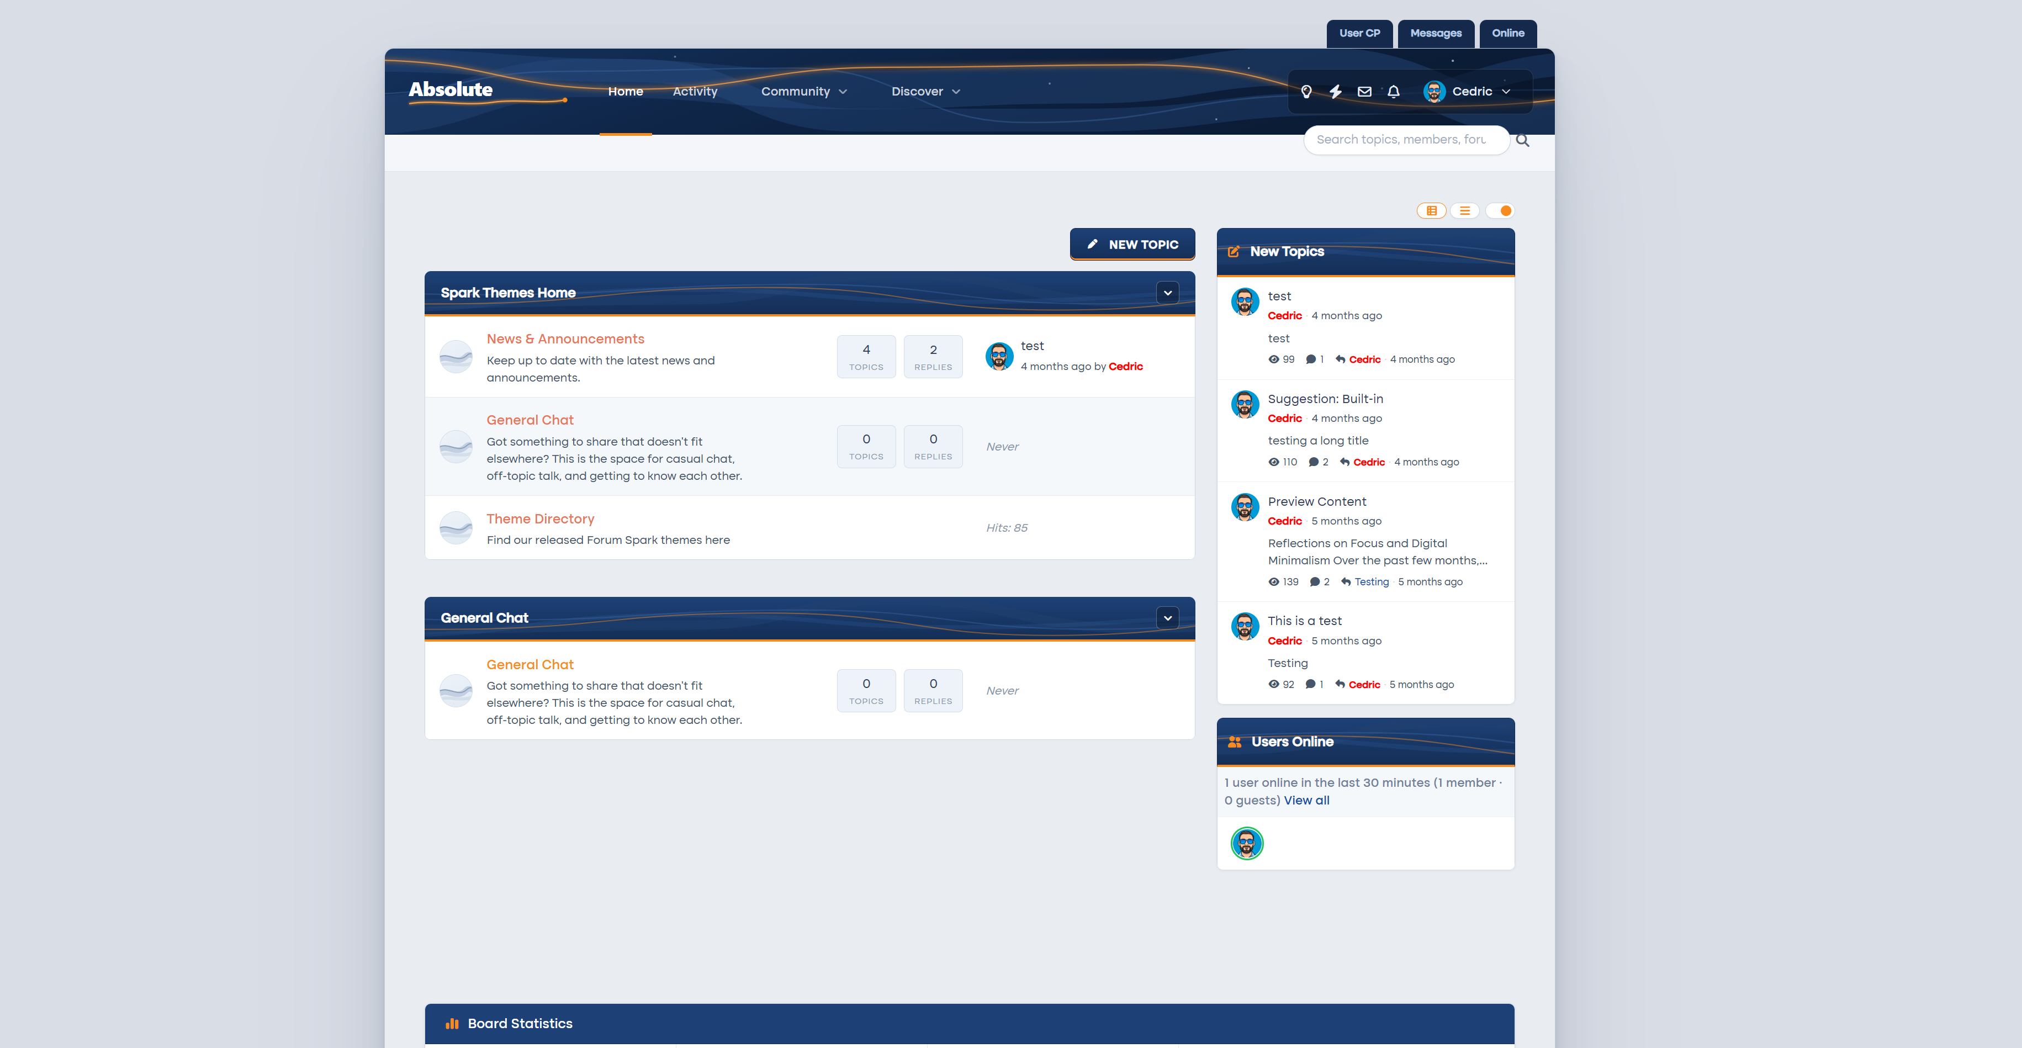Open the News & Announcements forum link
The height and width of the screenshot is (1048, 2022).
pyautogui.click(x=565, y=339)
